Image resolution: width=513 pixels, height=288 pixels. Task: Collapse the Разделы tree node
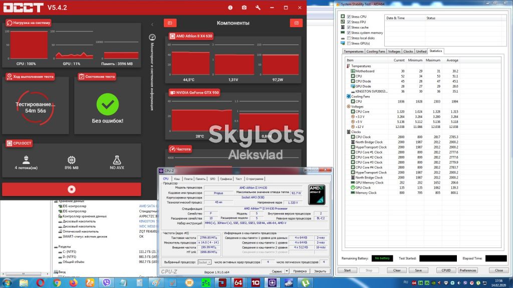click(x=56, y=247)
